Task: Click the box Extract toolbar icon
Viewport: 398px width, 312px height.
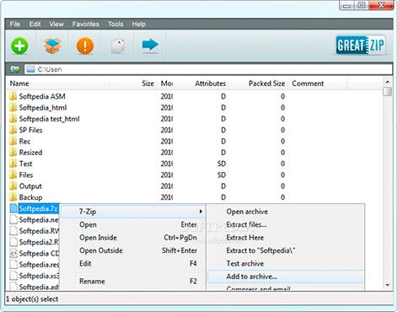Action: point(52,46)
